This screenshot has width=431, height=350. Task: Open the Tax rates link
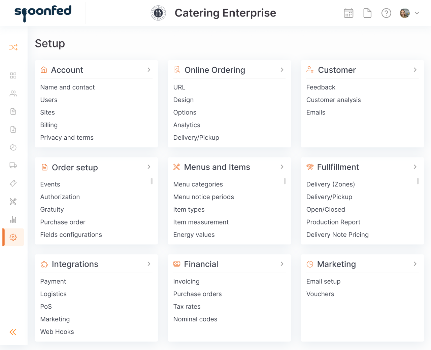(x=187, y=306)
